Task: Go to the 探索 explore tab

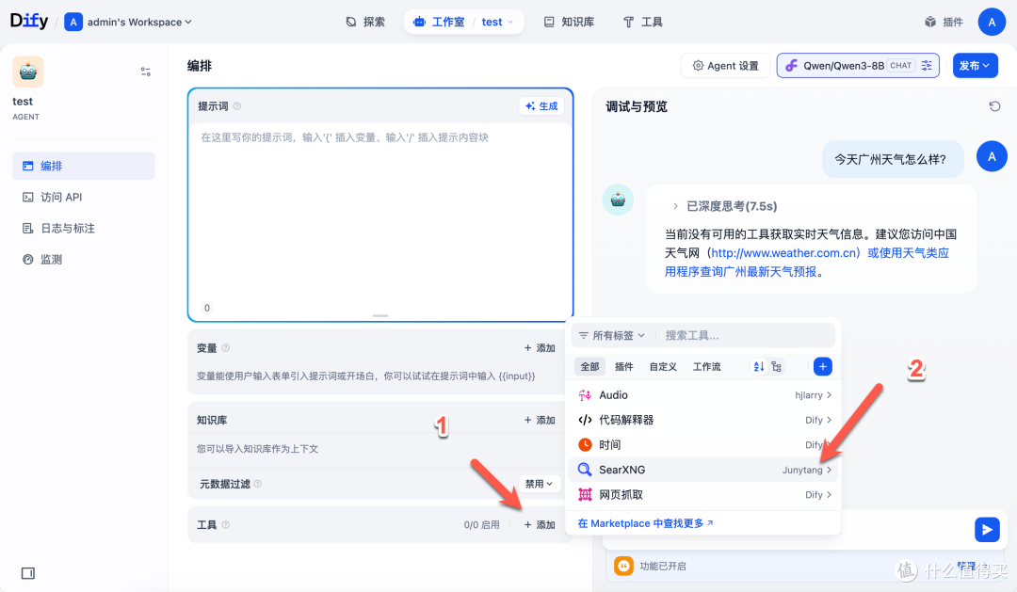Action: (365, 22)
